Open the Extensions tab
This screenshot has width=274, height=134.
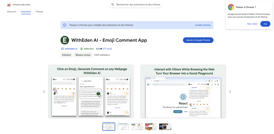coord(26,12)
